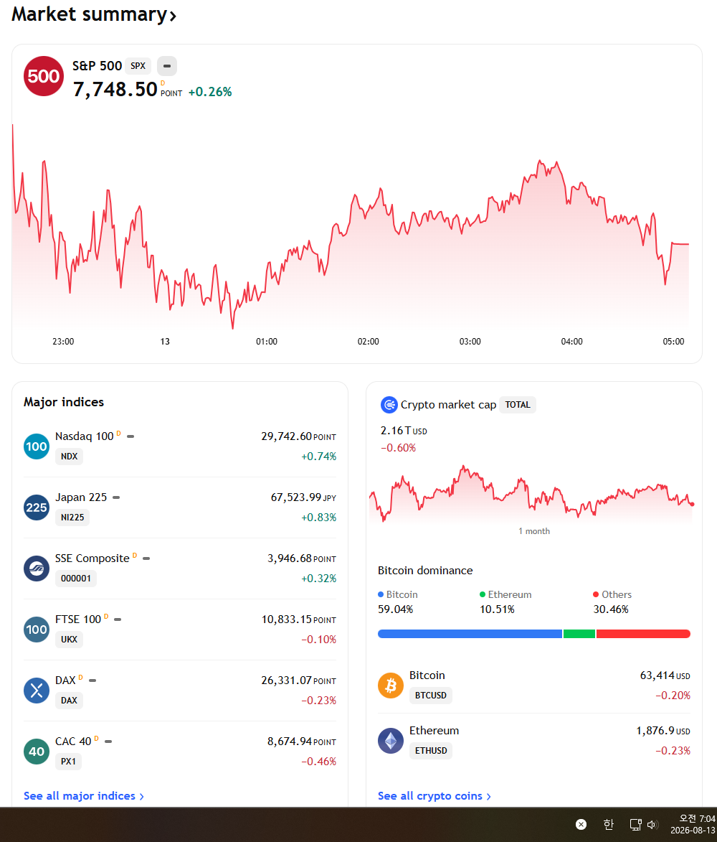717x842 pixels.
Task: Click the Japan 225 market status dash icon
Action: [x=116, y=497]
